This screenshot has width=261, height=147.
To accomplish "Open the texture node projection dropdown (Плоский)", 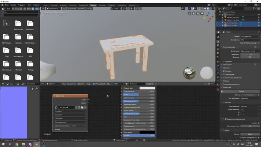I will 71,115.
